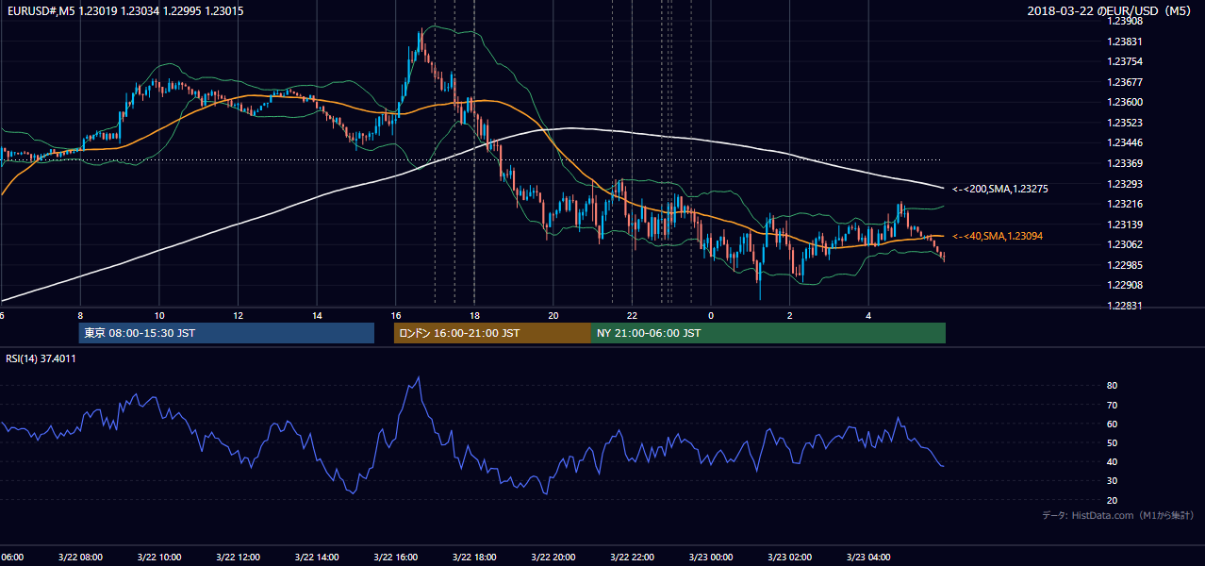Screen dimensions: 1205x566
Task: Click the 200,SMA,1.23275 indicator label
Action: tap(1000, 189)
